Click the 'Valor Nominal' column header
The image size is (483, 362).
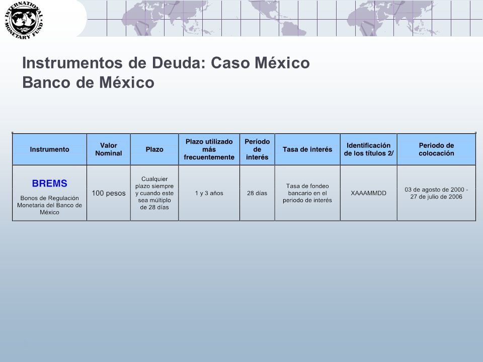coord(109,149)
